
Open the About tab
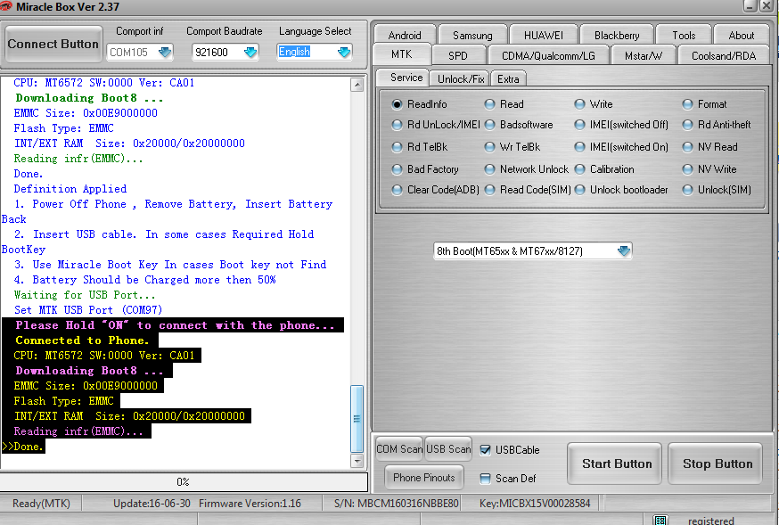pos(742,36)
